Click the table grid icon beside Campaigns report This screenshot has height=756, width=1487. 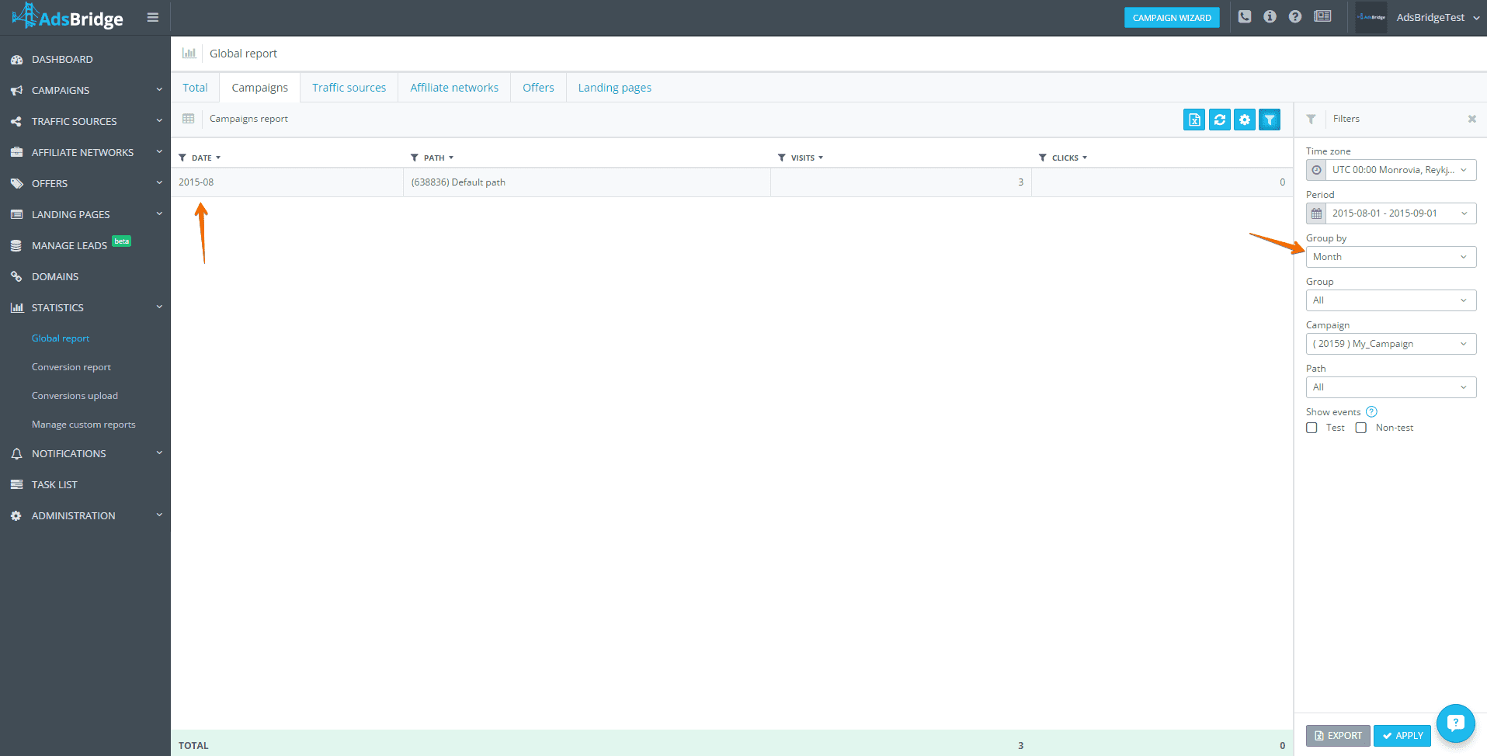[188, 119]
